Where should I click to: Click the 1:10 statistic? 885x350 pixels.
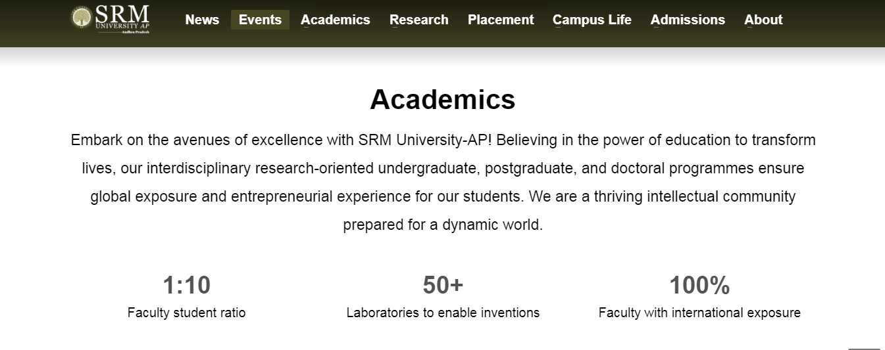186,286
